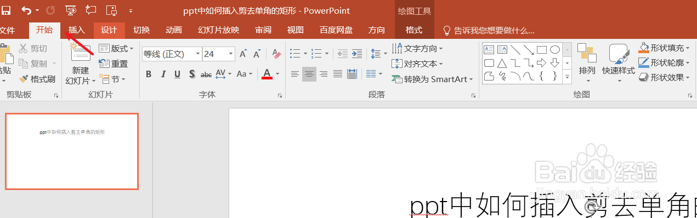Start slideshow from beginning quick access icon
The width and height of the screenshot is (697, 218).
[x=71, y=10]
